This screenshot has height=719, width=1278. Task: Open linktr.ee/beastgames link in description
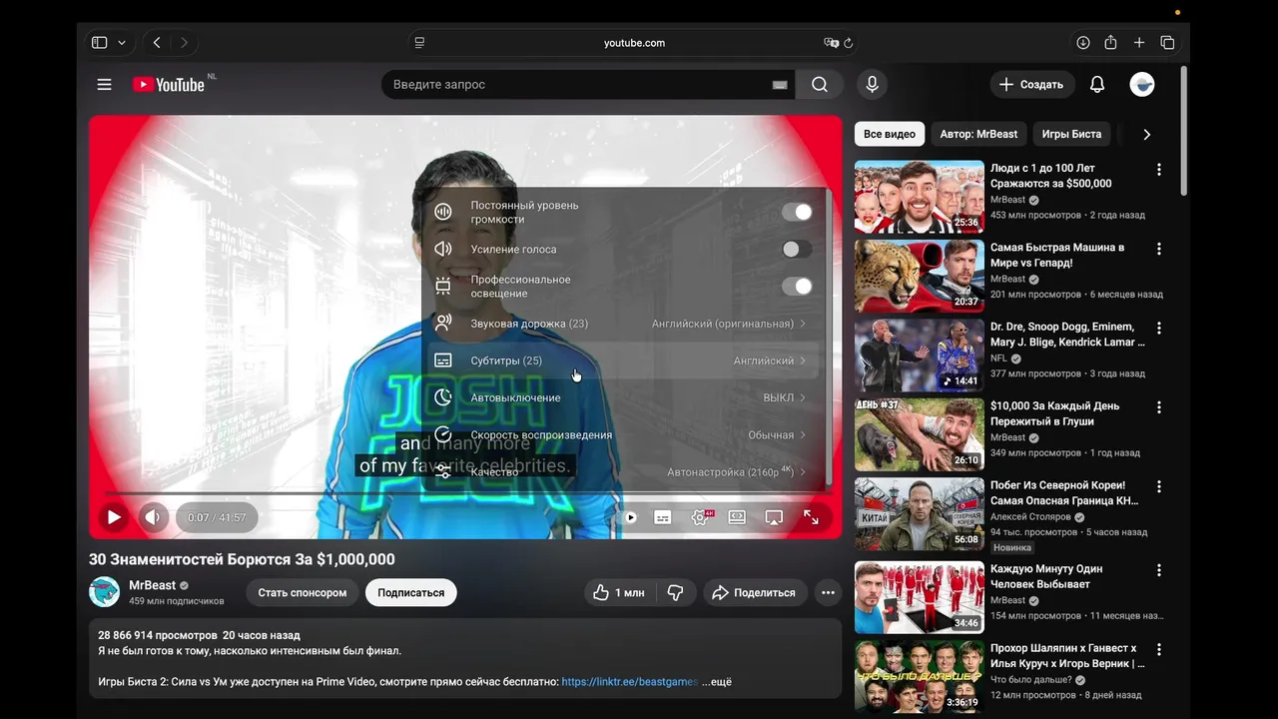click(630, 682)
